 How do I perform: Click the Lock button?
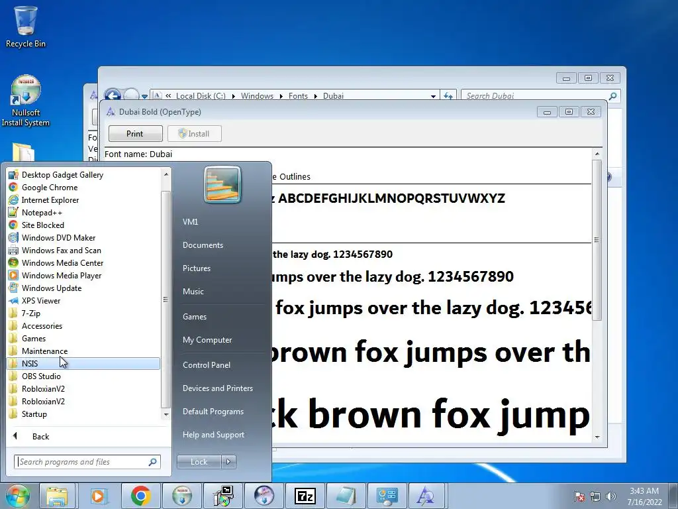(x=199, y=462)
